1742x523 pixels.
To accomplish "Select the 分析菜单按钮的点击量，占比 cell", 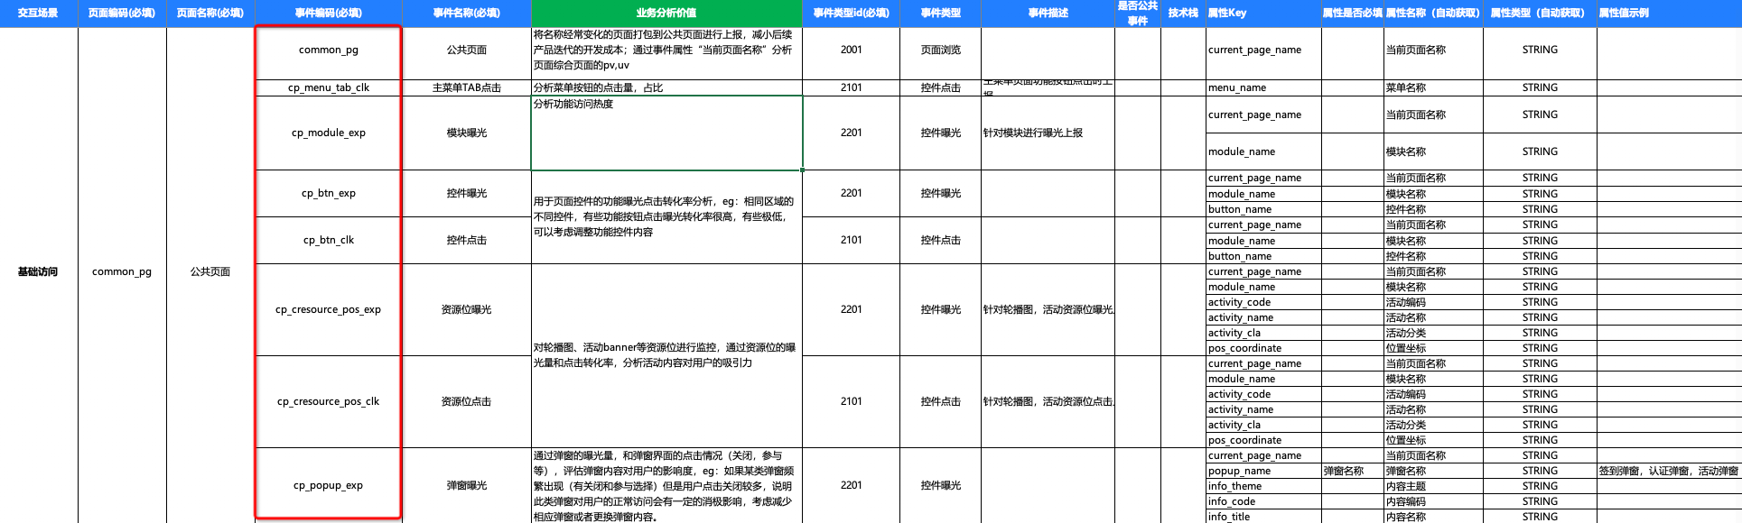I will click(666, 87).
